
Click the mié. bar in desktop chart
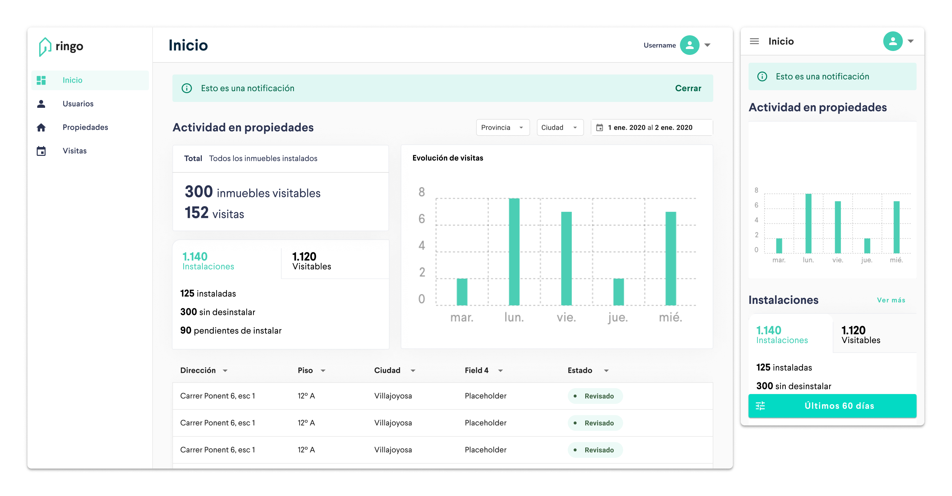pos(671,258)
